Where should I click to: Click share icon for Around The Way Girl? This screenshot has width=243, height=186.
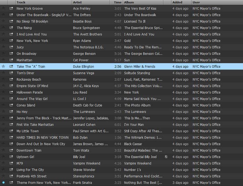pyautogui.click(x=11, y=99)
